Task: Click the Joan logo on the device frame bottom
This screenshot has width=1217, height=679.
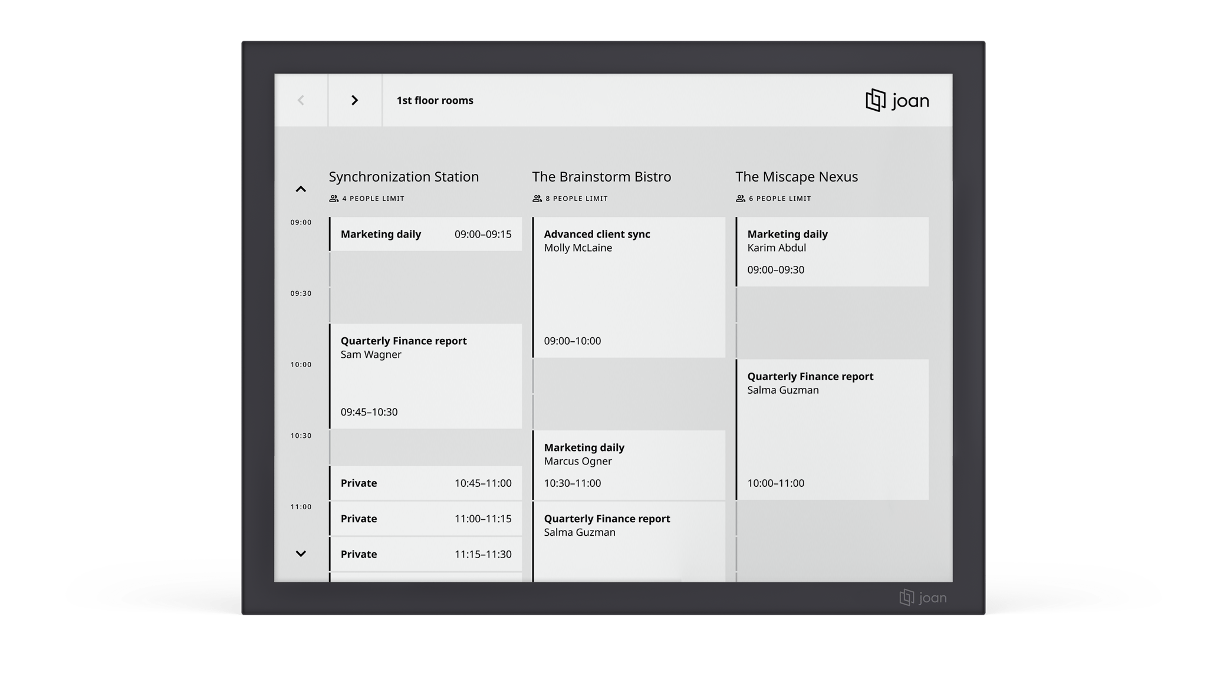Action: 922,597
